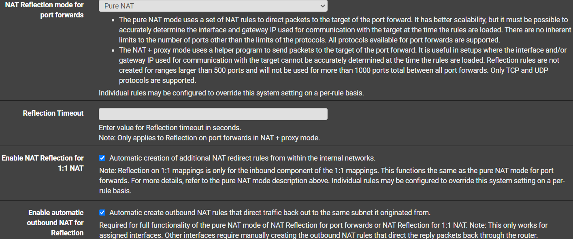Click the pure NAT mode bullet description
Viewport: 573px width, 239px height.
coord(344,30)
